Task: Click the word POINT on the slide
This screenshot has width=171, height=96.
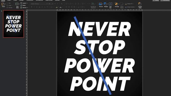Action: [x=100, y=84]
